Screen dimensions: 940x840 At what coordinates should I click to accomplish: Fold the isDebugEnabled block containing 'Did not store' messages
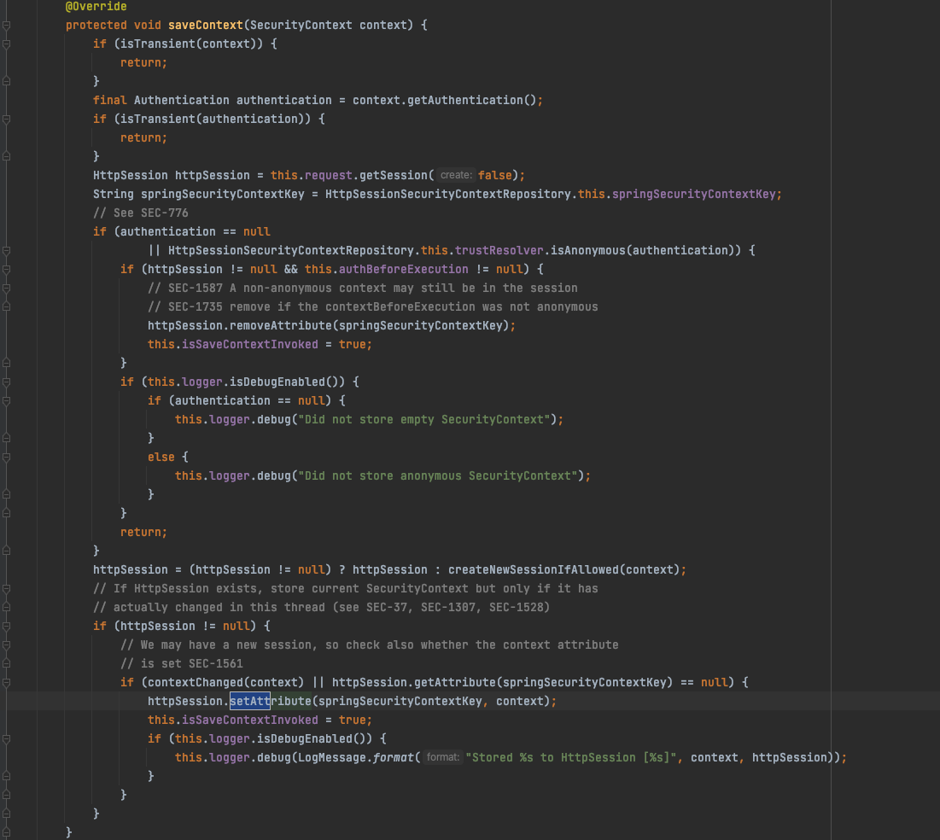point(6,382)
